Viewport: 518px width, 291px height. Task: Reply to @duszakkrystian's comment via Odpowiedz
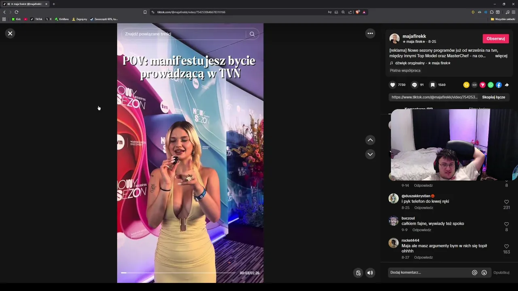pos(424,208)
